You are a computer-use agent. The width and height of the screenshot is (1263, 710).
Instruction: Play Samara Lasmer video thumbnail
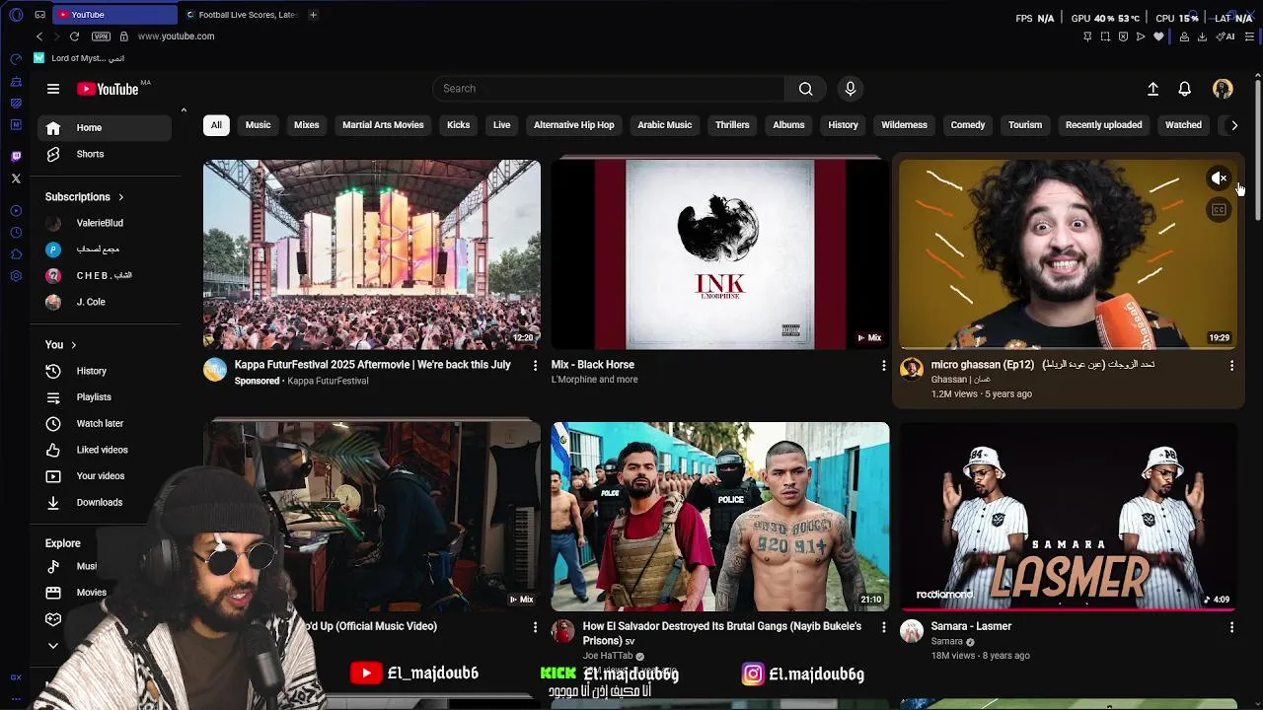pos(1069,517)
